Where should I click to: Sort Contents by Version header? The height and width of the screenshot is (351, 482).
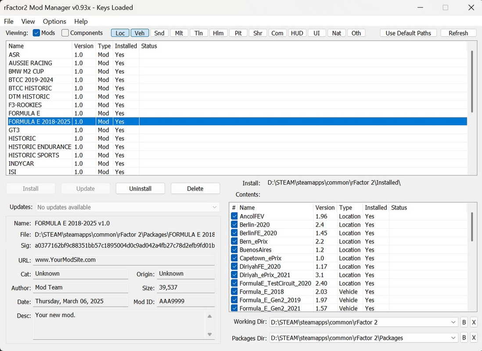point(325,208)
